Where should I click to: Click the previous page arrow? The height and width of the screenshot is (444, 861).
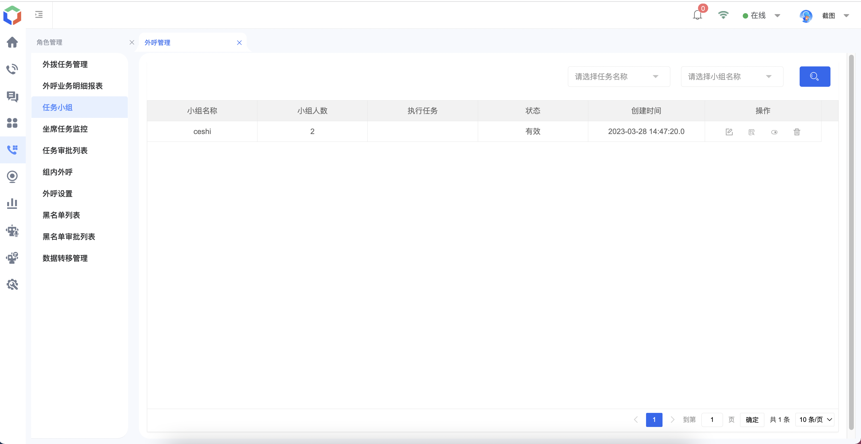coord(636,419)
